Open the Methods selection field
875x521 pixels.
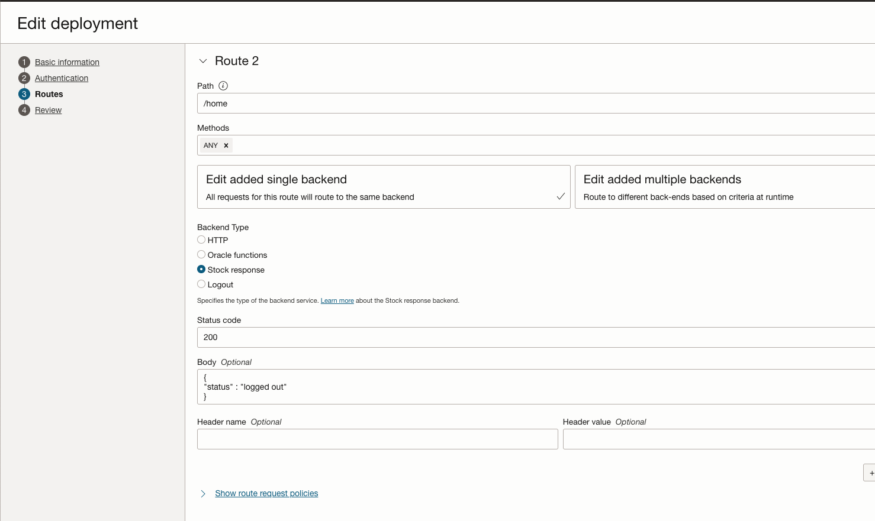533,145
